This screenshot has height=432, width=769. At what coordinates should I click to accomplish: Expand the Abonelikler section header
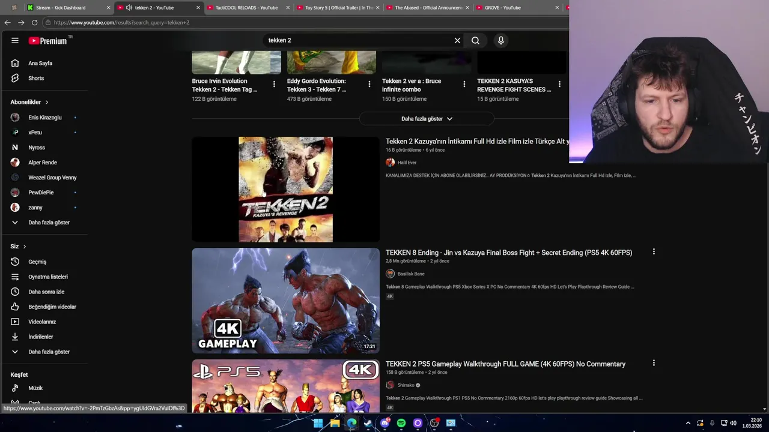coord(29,102)
